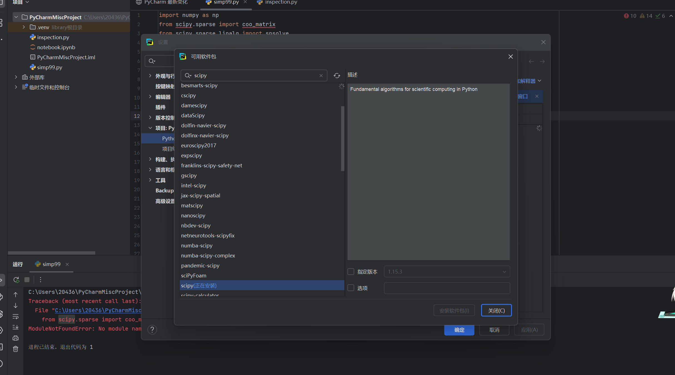
Task: Toggle soft-wrap in the run console
Action: 16,317
